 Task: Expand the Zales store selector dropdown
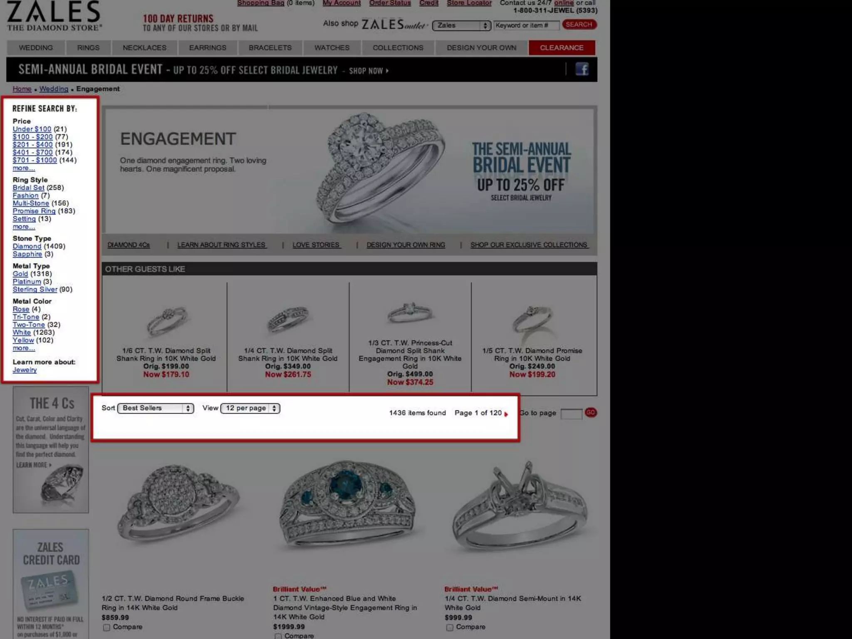461,25
